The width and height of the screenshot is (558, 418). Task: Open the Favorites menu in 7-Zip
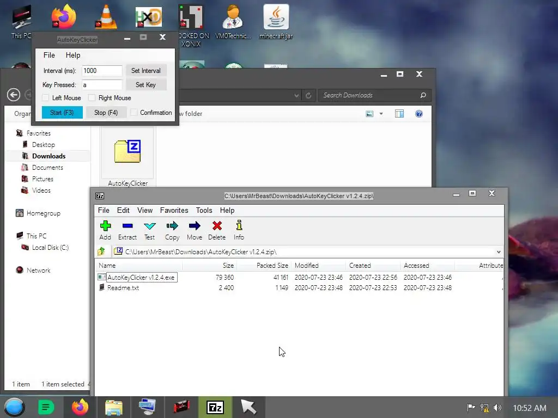pos(174,211)
